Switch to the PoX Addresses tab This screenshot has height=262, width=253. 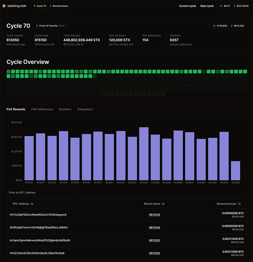click(42, 109)
